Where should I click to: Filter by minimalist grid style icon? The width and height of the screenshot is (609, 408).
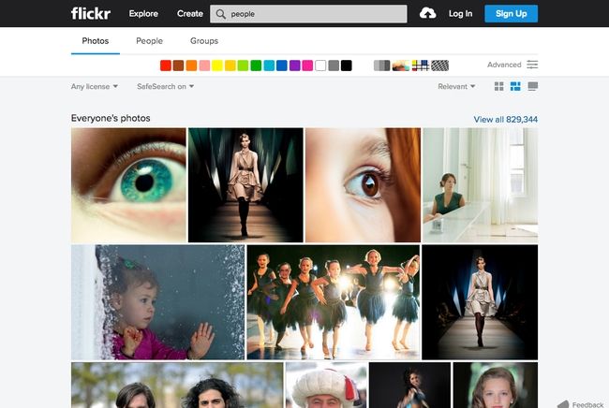coord(421,66)
